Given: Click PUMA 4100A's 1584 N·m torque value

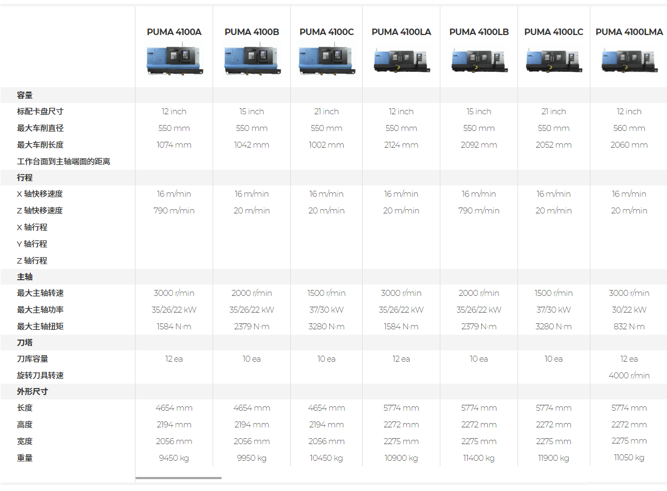Looking at the screenshot, I should coord(174,327).
